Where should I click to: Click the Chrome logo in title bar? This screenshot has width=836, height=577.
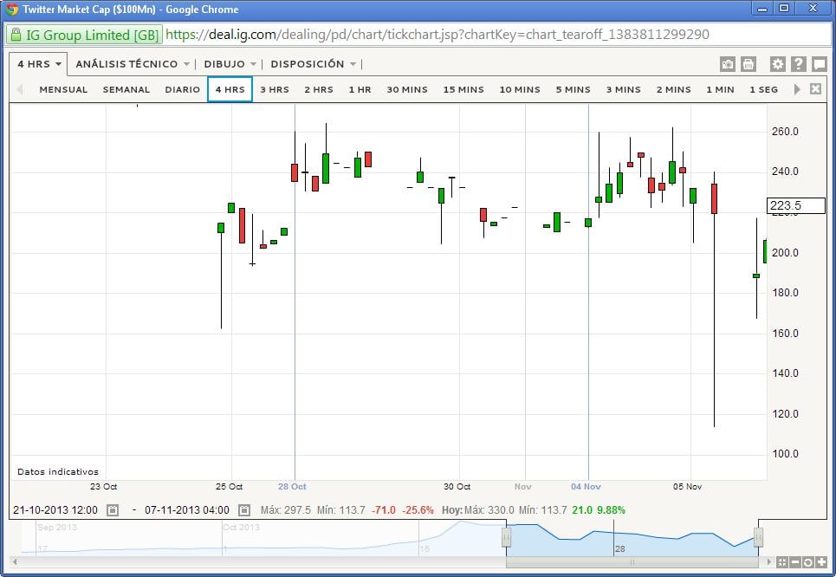[x=12, y=10]
